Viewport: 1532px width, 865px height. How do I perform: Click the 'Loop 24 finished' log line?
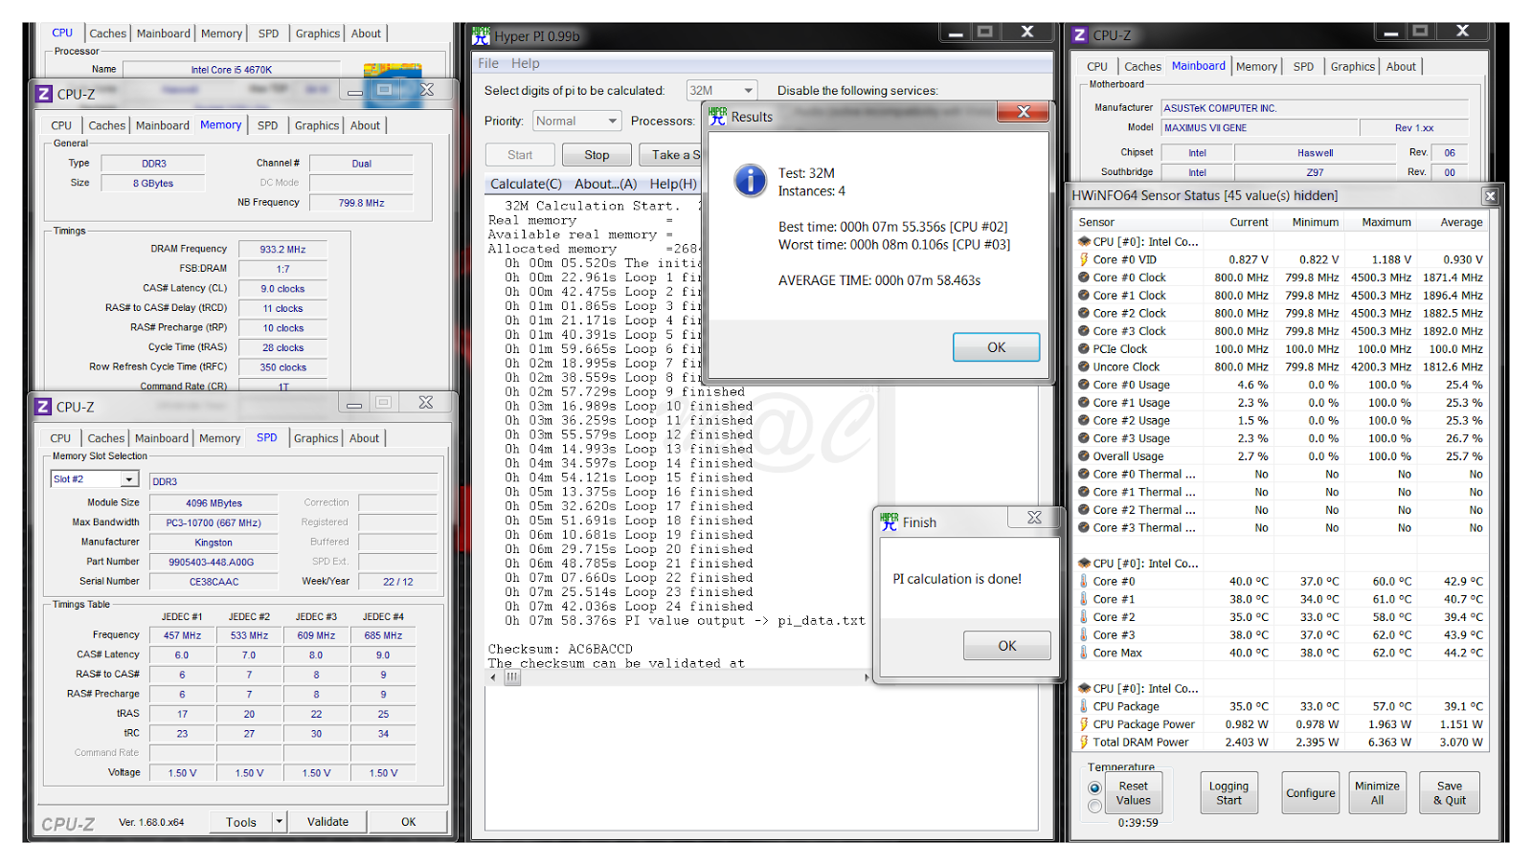click(x=629, y=606)
